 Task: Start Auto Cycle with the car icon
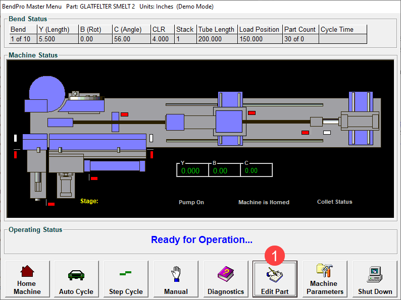click(76, 275)
